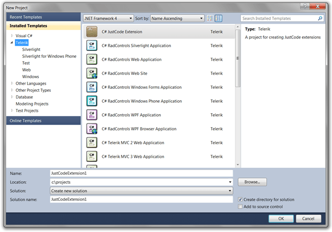Select the Test category under Telerik

[26, 63]
